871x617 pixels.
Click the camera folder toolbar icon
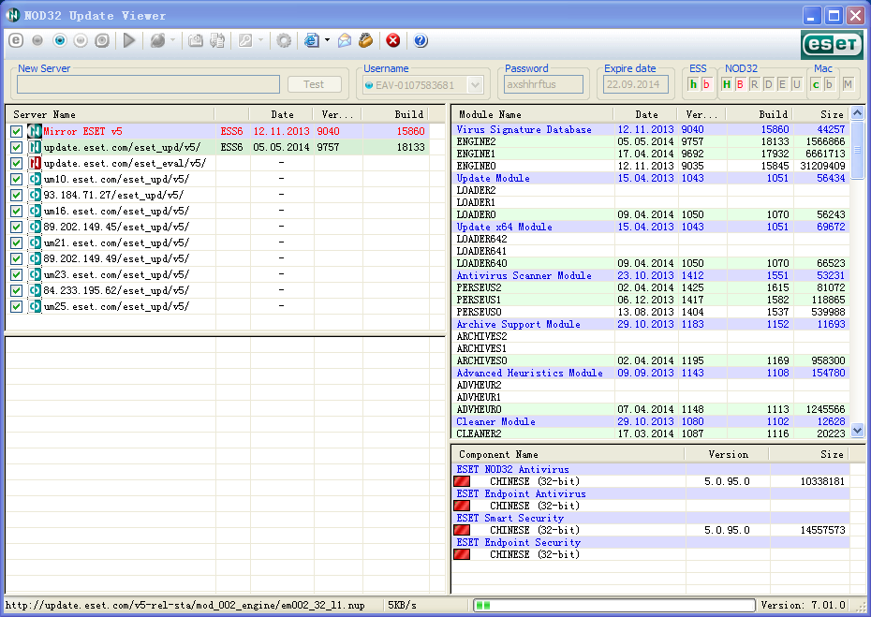point(196,40)
